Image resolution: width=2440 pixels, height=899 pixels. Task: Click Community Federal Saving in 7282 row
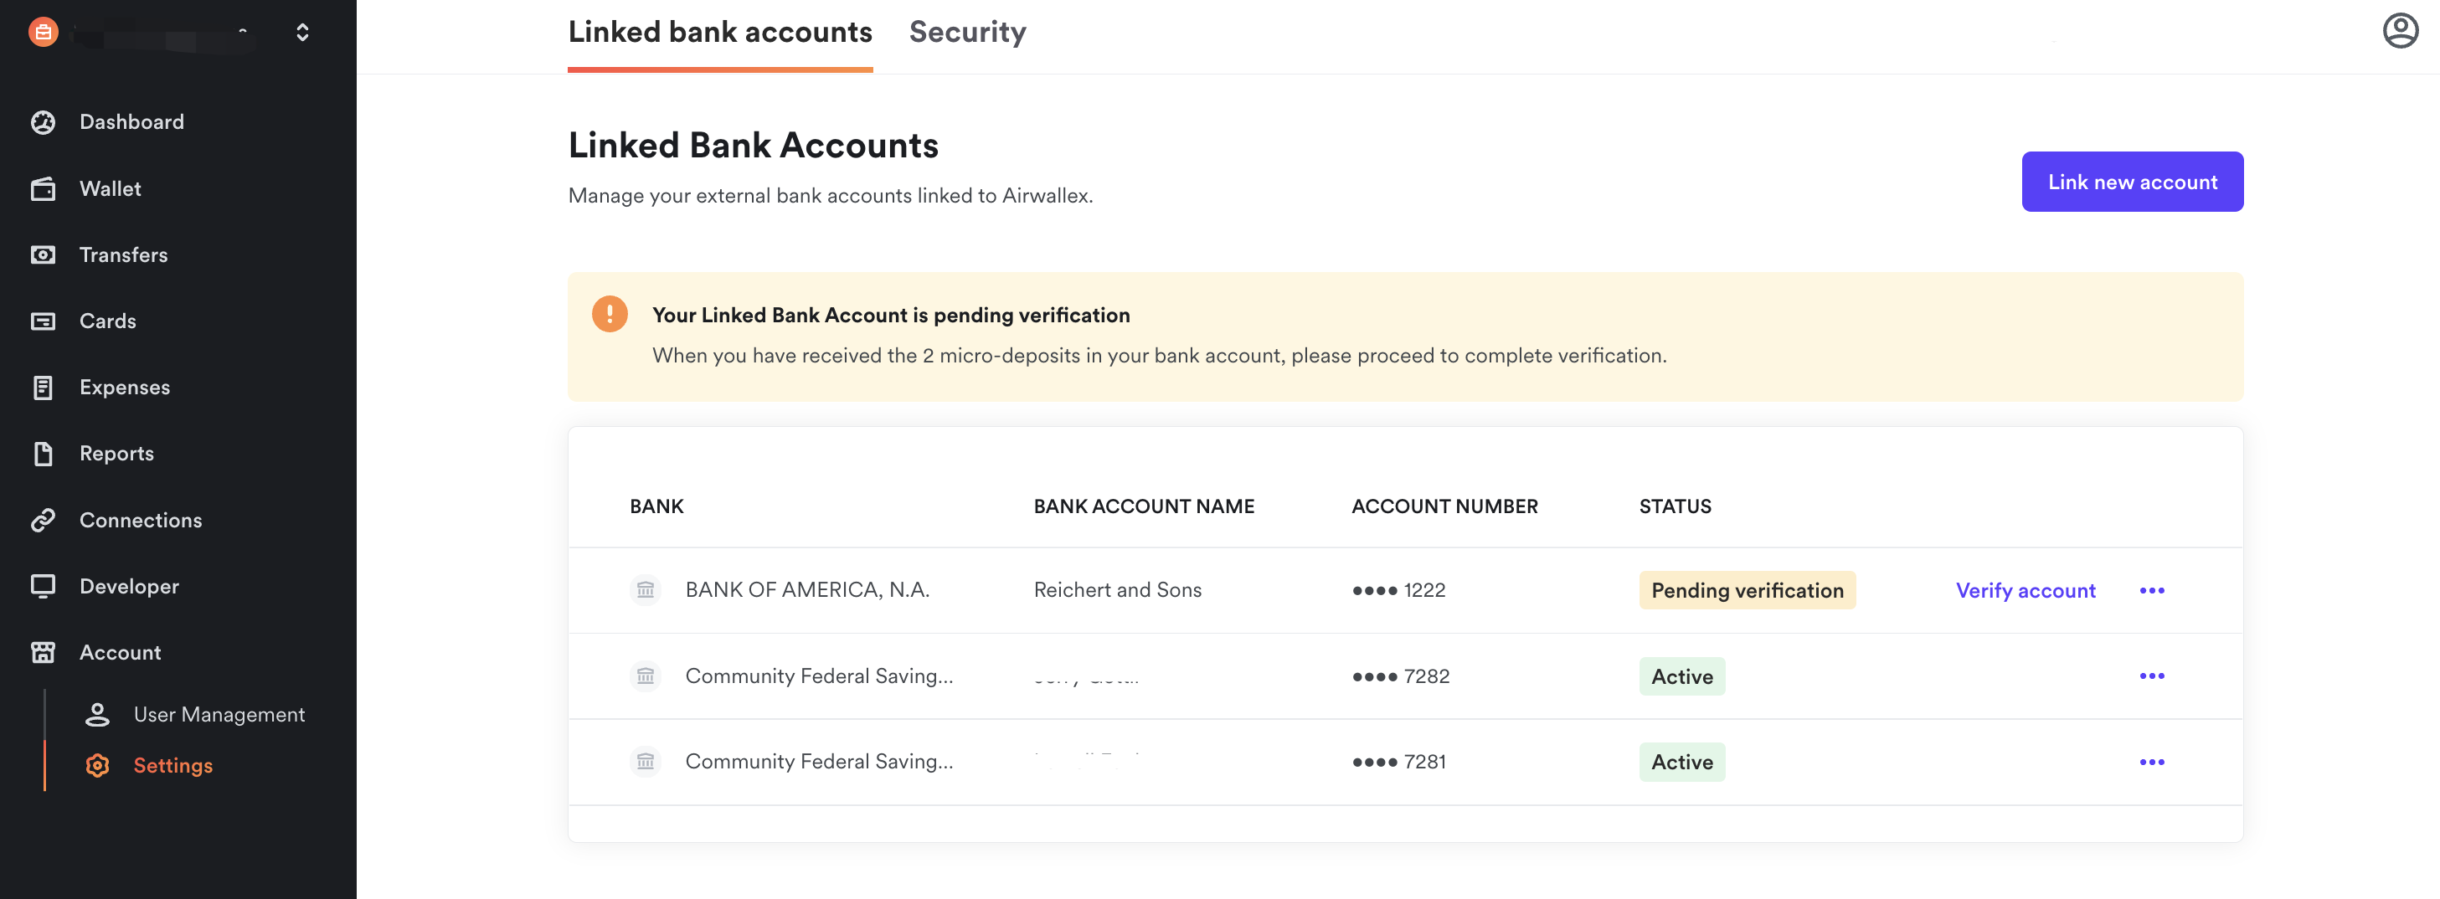pyautogui.click(x=818, y=676)
